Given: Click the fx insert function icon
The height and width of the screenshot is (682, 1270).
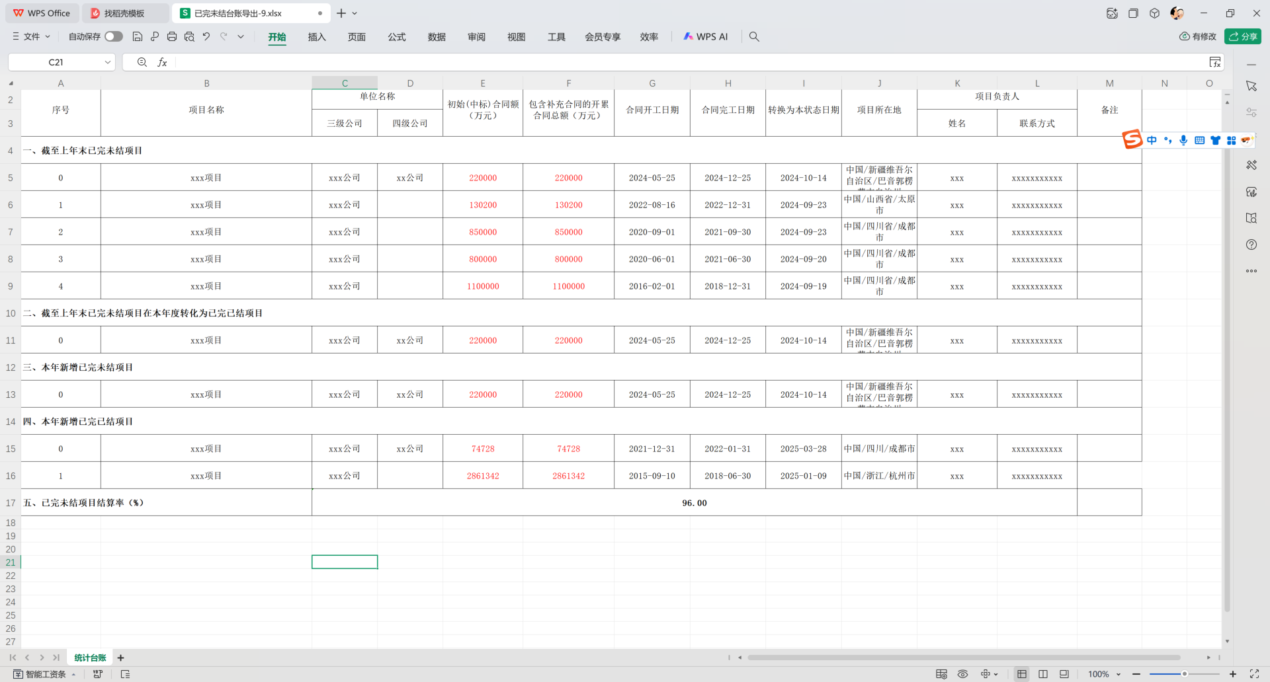Looking at the screenshot, I should click(x=162, y=62).
